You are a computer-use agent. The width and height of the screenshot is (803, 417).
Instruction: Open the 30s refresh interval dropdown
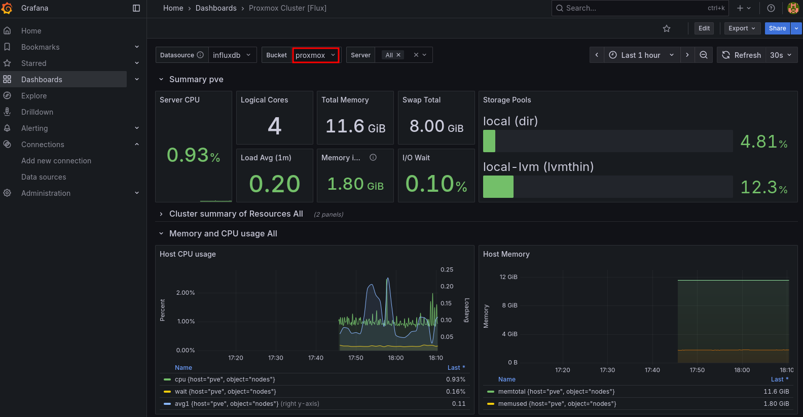click(x=781, y=55)
